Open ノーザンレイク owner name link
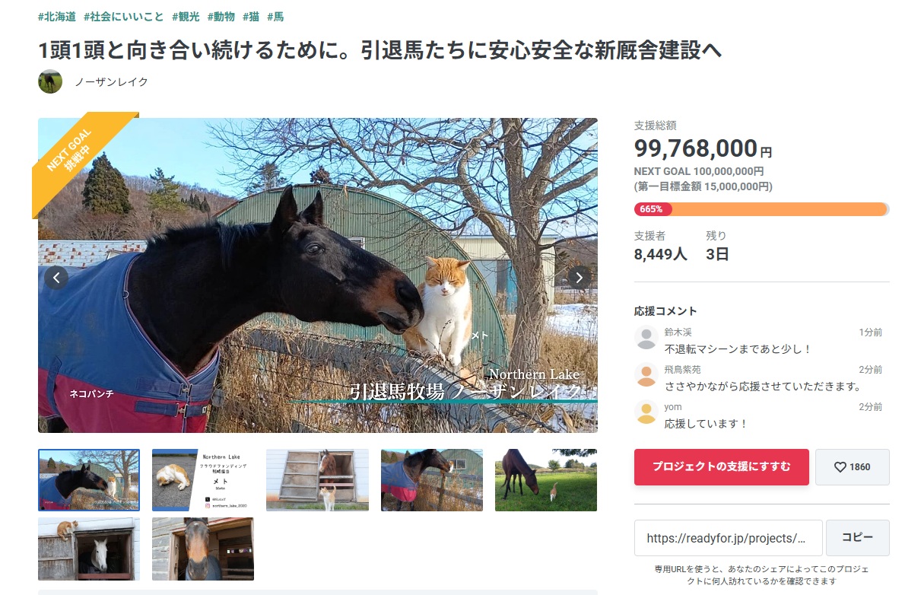This screenshot has width=905, height=595. click(111, 82)
